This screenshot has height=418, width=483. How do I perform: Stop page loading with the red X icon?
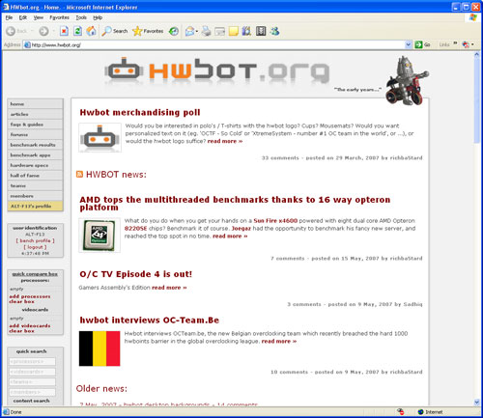tap(64, 31)
